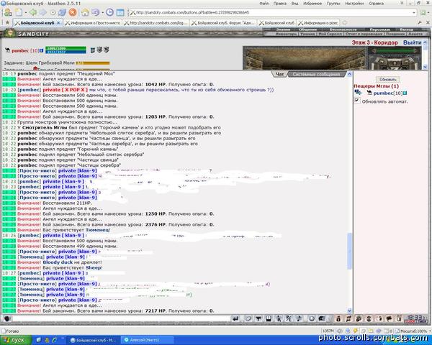Open the undo list dropdown arrow
The image size is (432, 345).
point(102,13)
